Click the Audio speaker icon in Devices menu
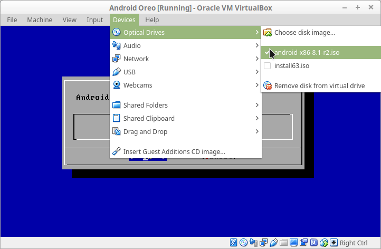381x249 pixels. click(x=117, y=45)
